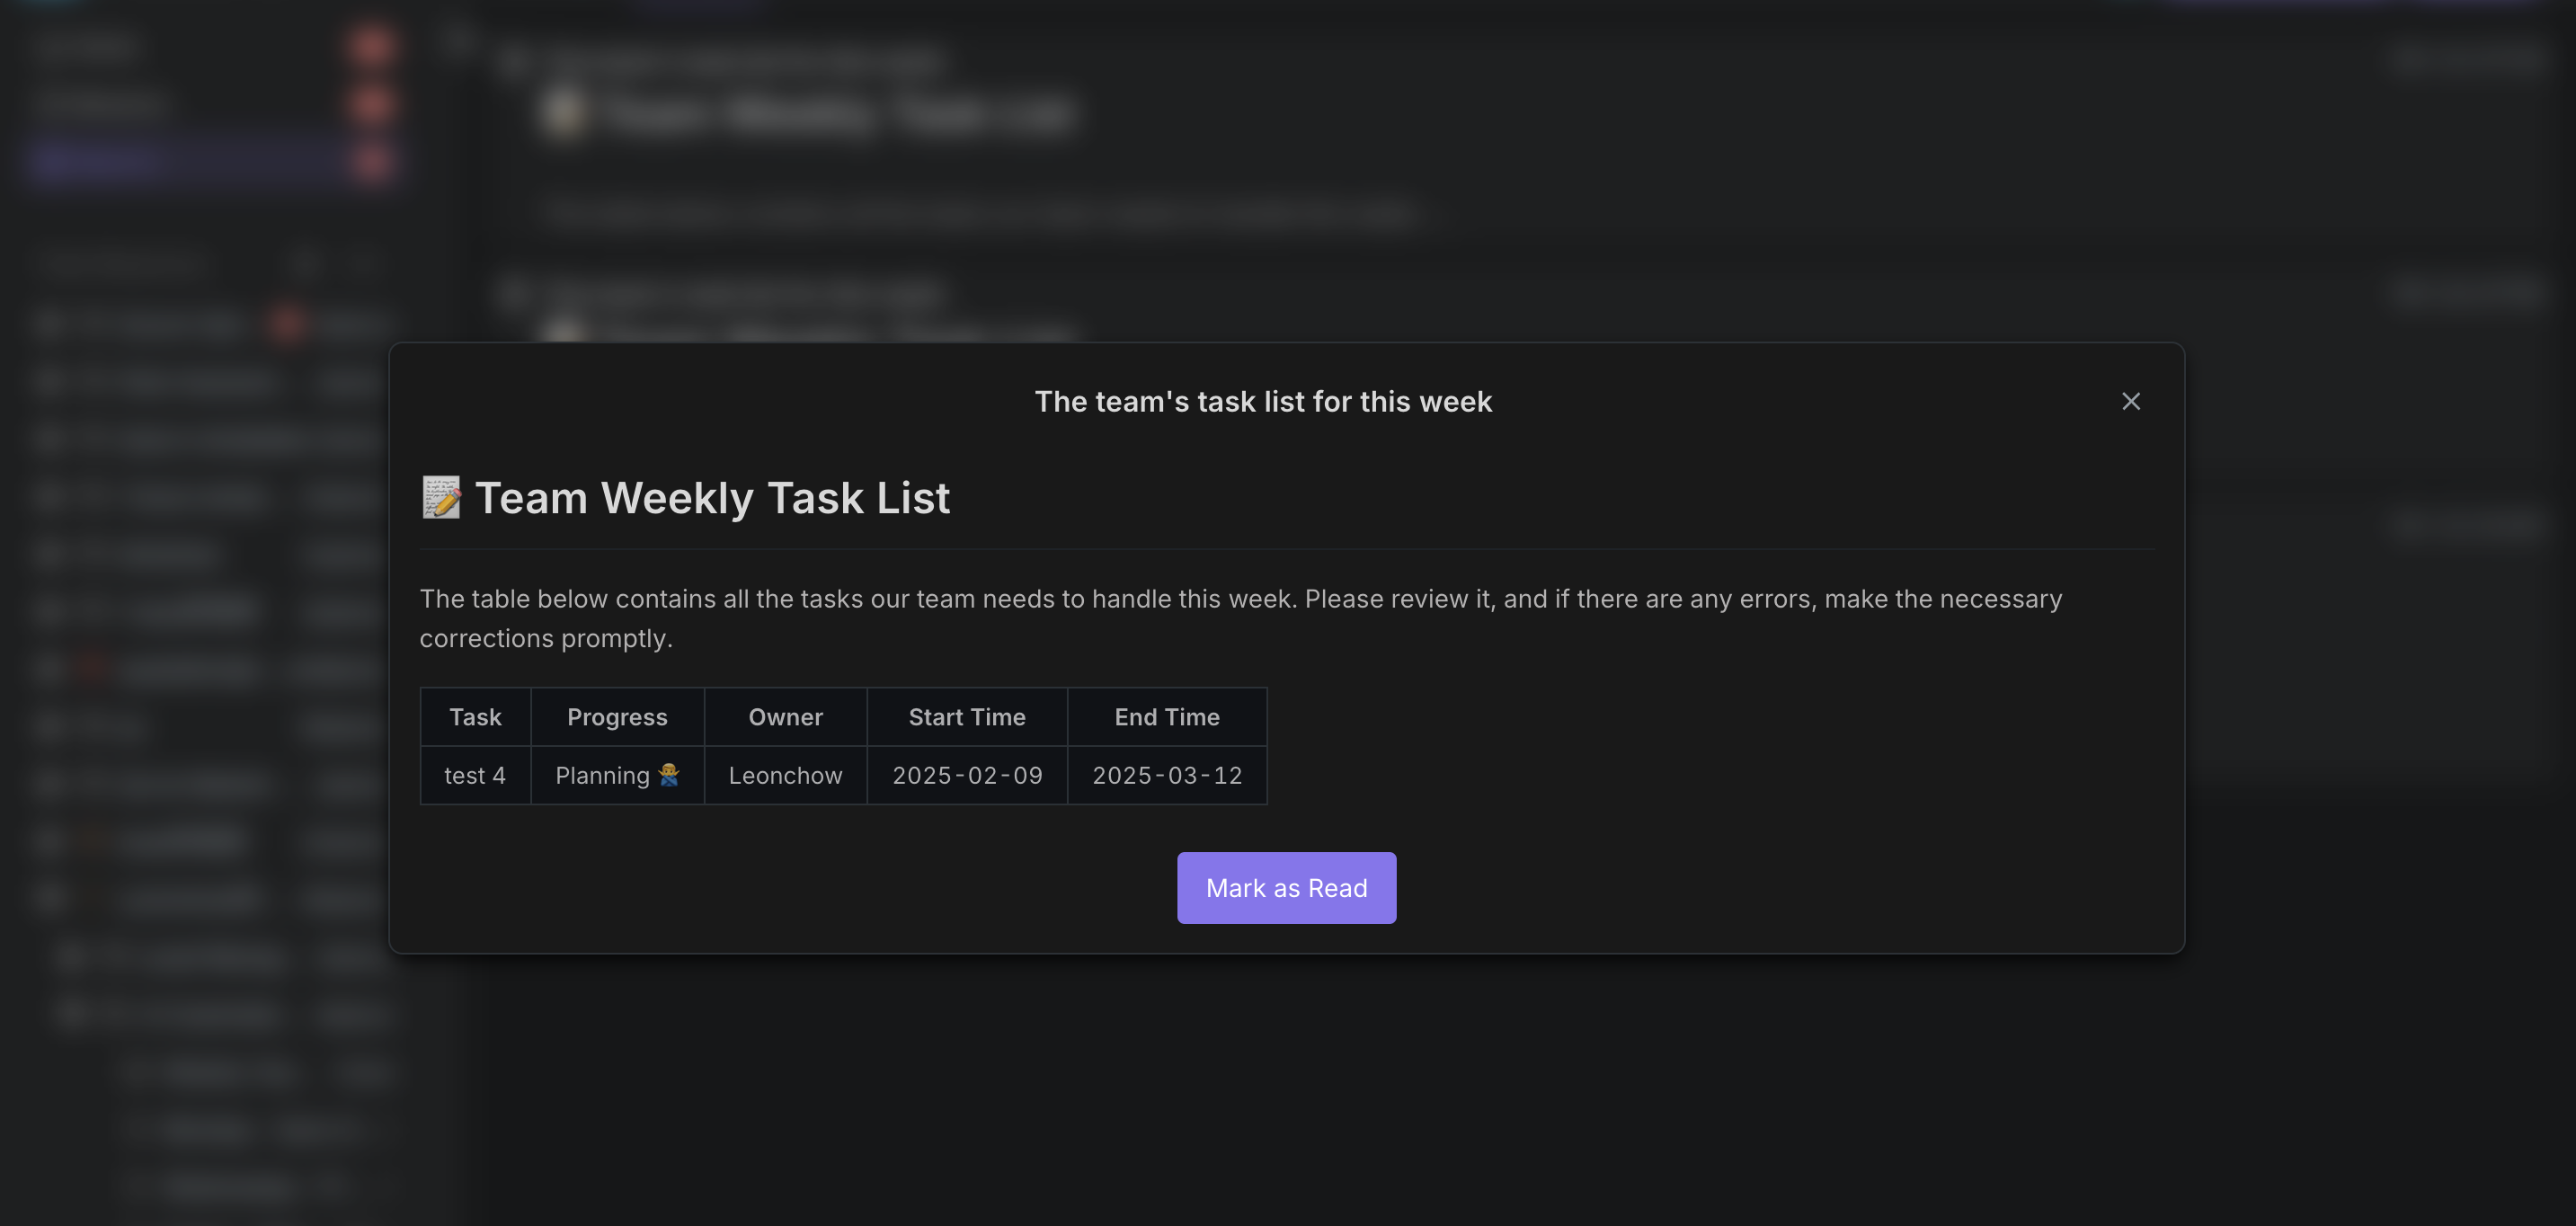Click the Task column header
The height and width of the screenshot is (1226, 2576).
[x=475, y=717]
